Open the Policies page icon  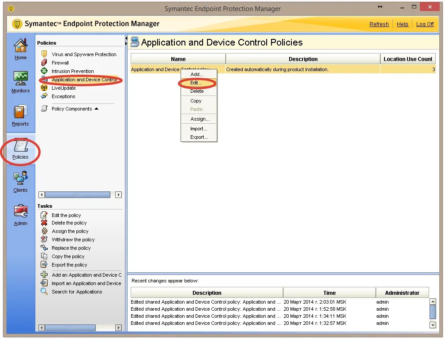[x=20, y=145]
